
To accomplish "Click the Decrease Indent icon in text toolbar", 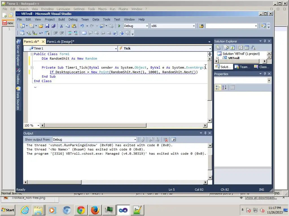I will [55, 33].
